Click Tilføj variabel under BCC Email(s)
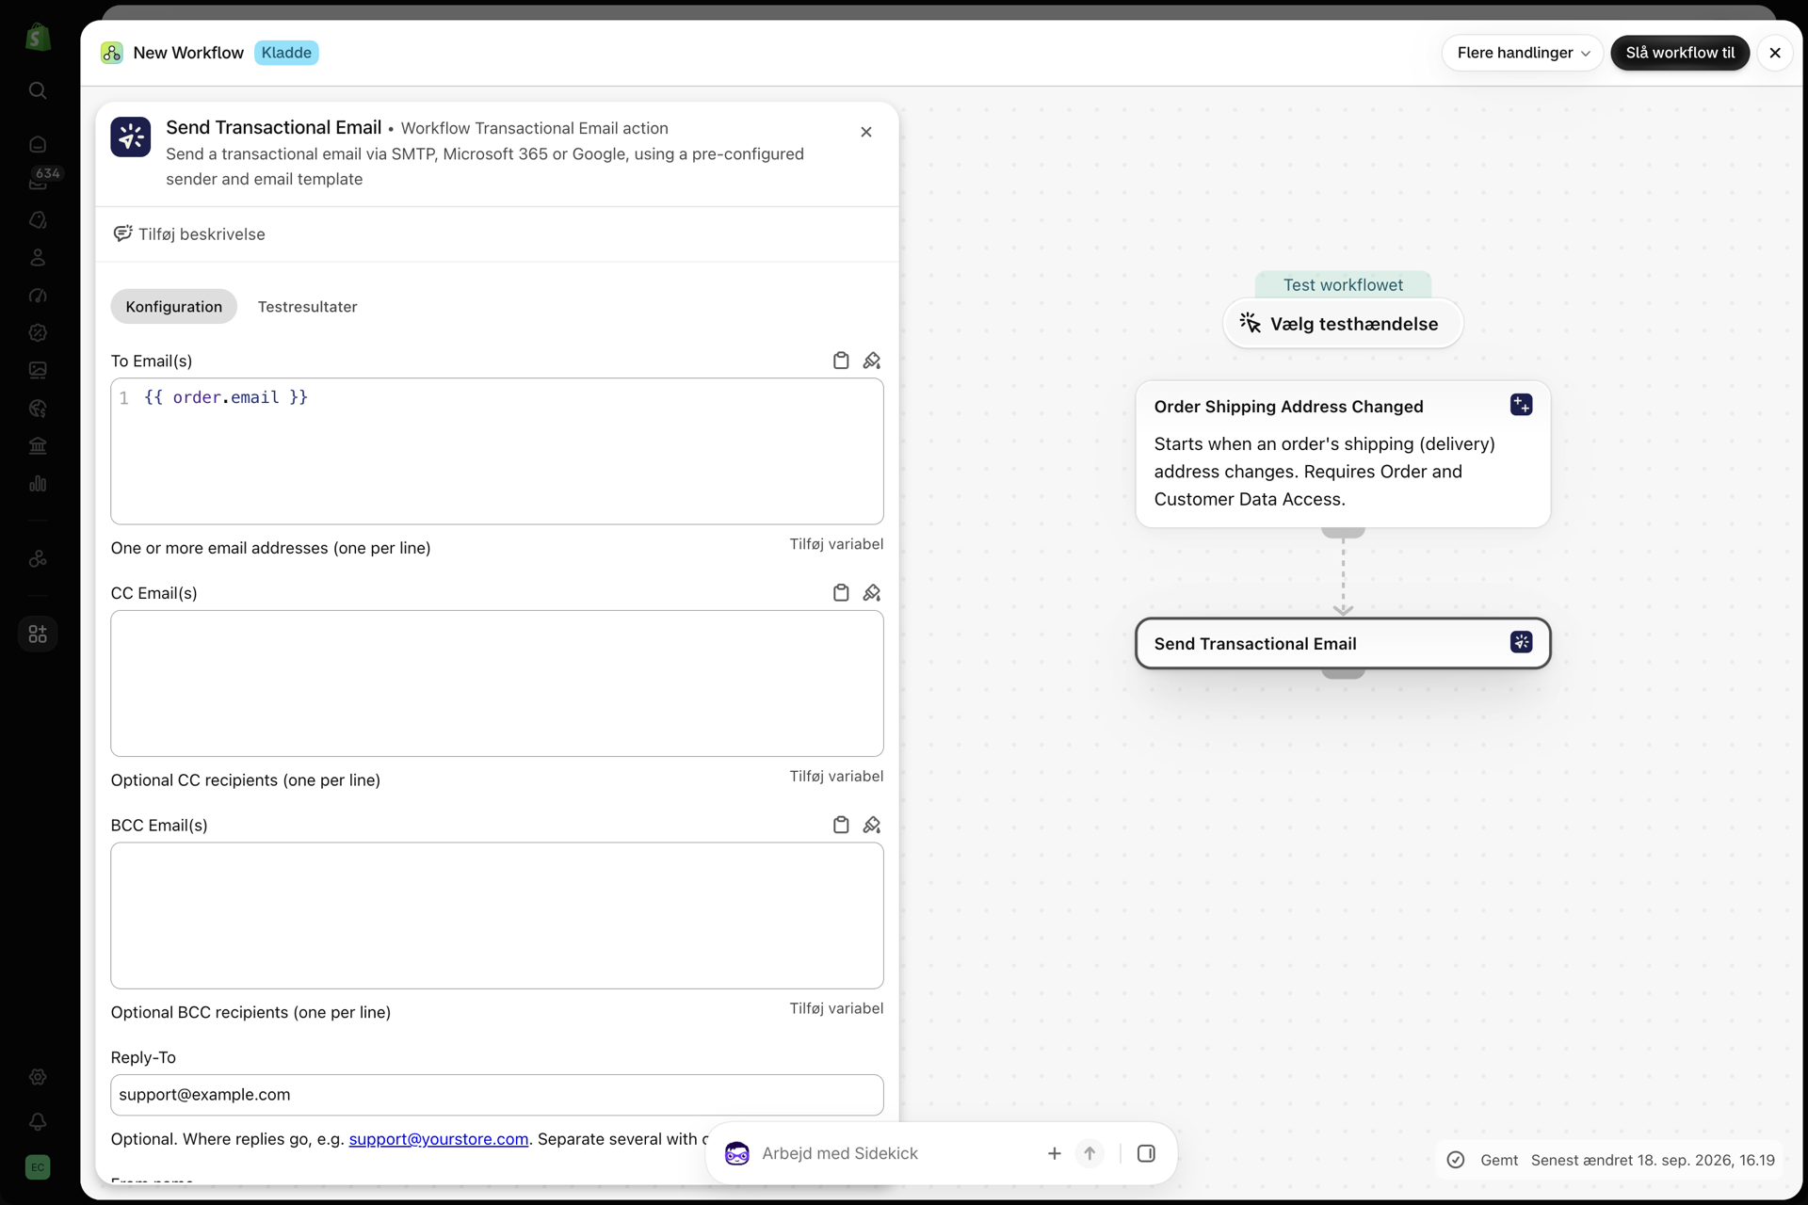This screenshot has height=1205, width=1808. tap(836, 1008)
